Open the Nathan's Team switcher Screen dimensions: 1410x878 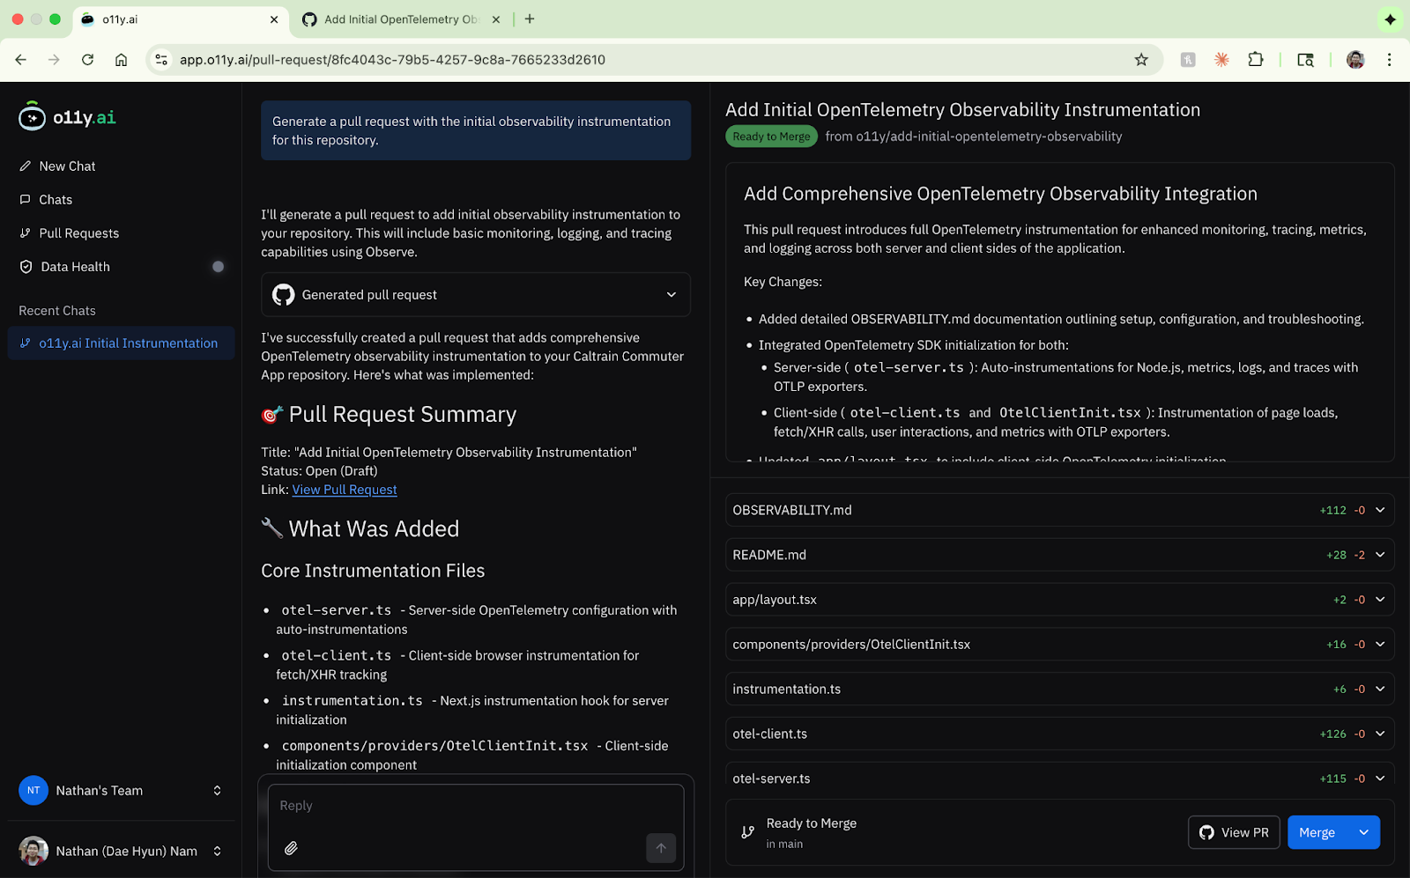click(x=121, y=791)
